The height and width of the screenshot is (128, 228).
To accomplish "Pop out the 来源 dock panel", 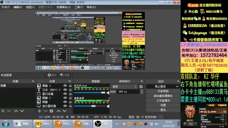I will coord(70,81).
